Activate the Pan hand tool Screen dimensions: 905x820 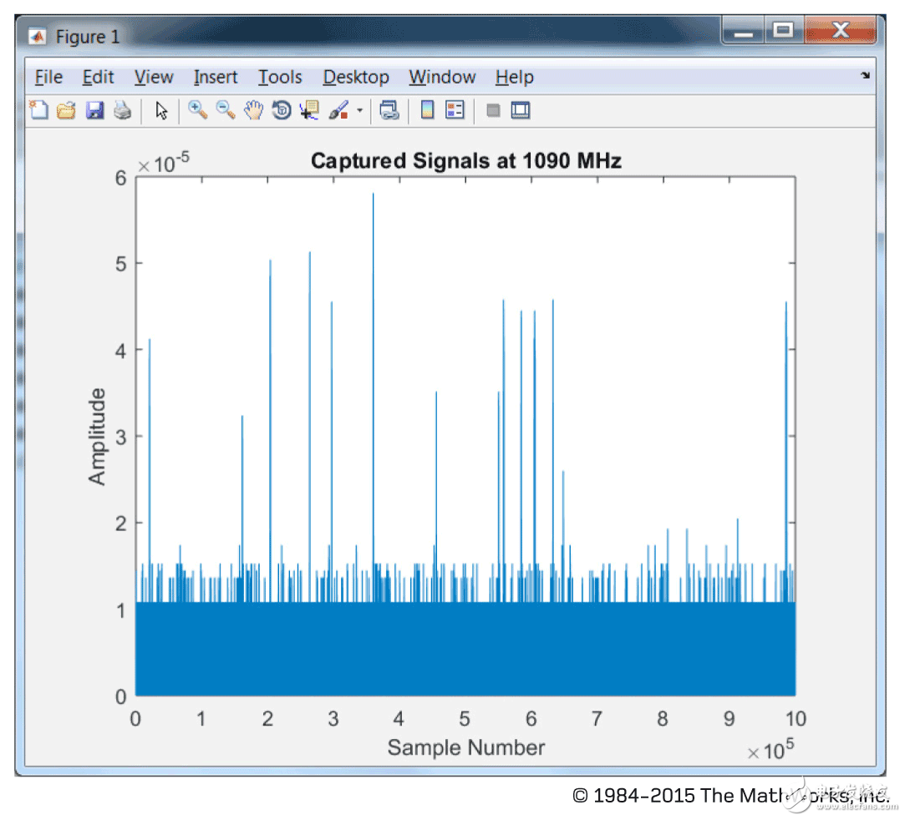(x=253, y=110)
